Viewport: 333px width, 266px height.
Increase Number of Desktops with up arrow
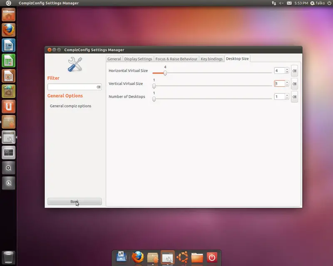point(287,95)
